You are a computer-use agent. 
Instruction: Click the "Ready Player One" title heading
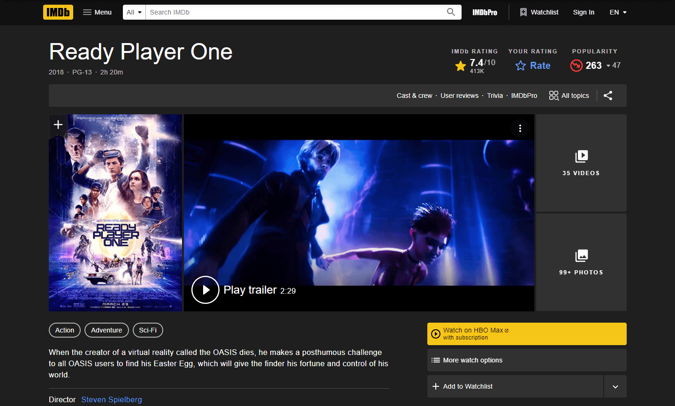(141, 52)
